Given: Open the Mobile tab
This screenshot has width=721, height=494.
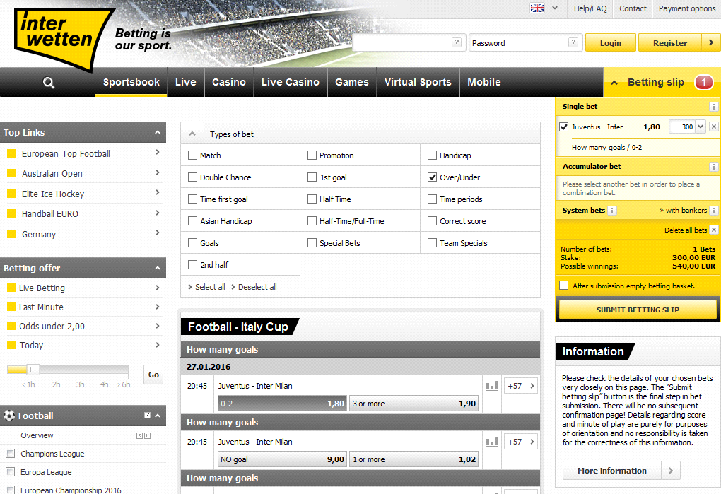Looking at the screenshot, I should [484, 82].
